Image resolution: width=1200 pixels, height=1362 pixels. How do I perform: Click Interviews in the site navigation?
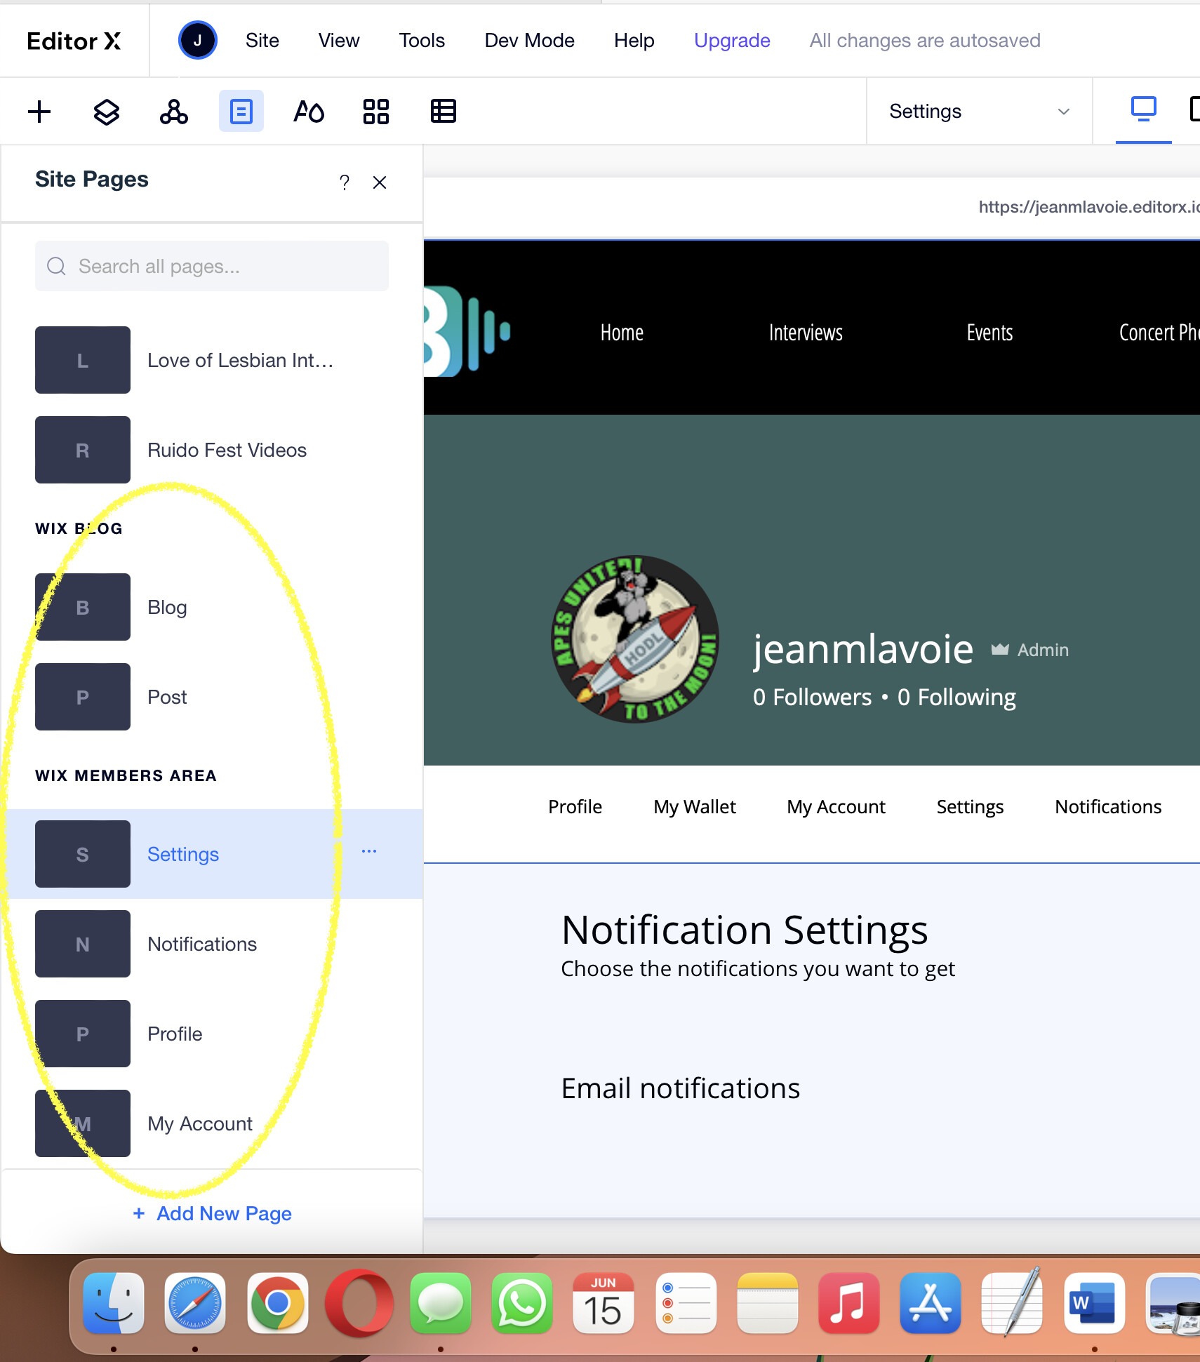(806, 333)
